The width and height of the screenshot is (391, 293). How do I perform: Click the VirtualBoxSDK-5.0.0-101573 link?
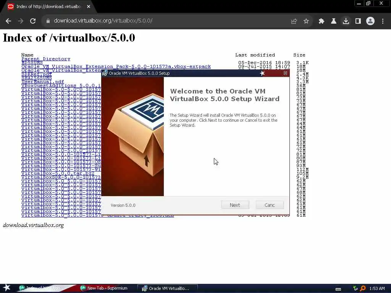pos(61,177)
